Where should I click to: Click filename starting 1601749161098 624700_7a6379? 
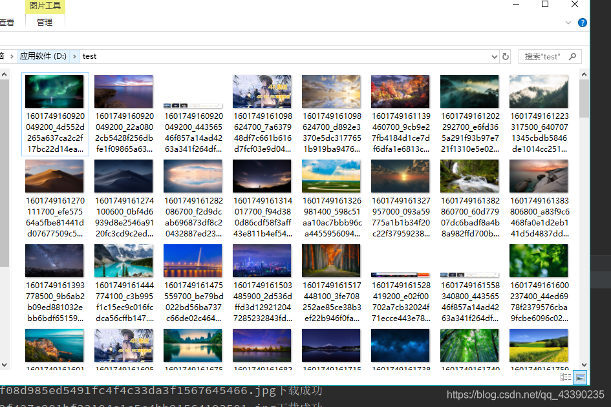263,132
